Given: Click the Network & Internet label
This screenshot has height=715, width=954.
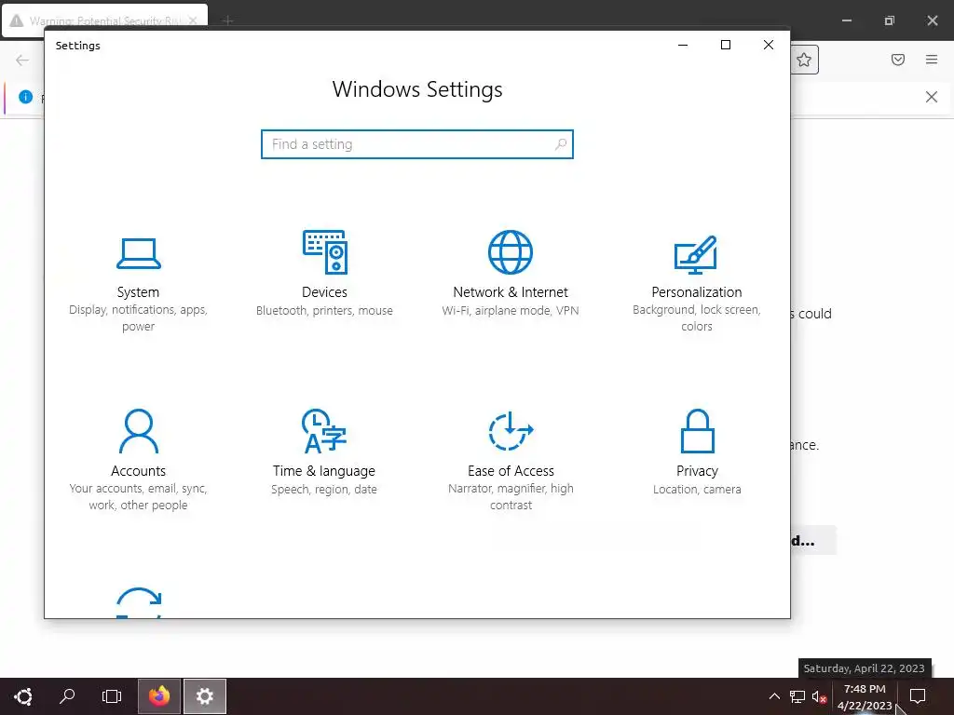Looking at the screenshot, I should (511, 292).
